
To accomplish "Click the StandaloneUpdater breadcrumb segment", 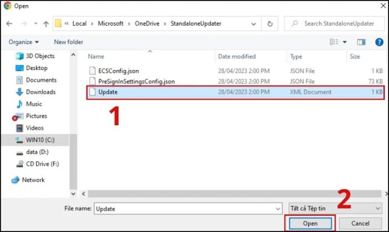I will tap(196, 23).
